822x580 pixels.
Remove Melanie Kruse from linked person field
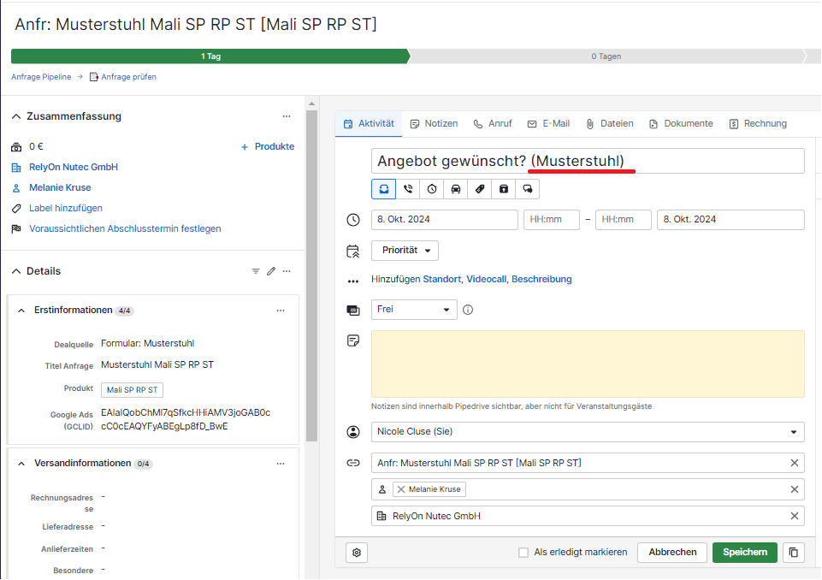pyautogui.click(x=401, y=489)
